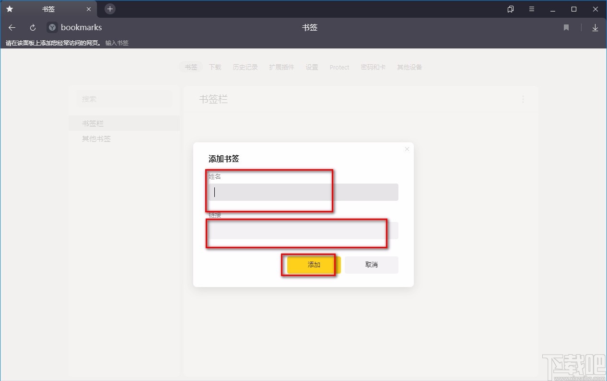Click the site badge beside bookmarks address
Image resolution: width=607 pixels, height=381 pixels.
click(x=52, y=27)
